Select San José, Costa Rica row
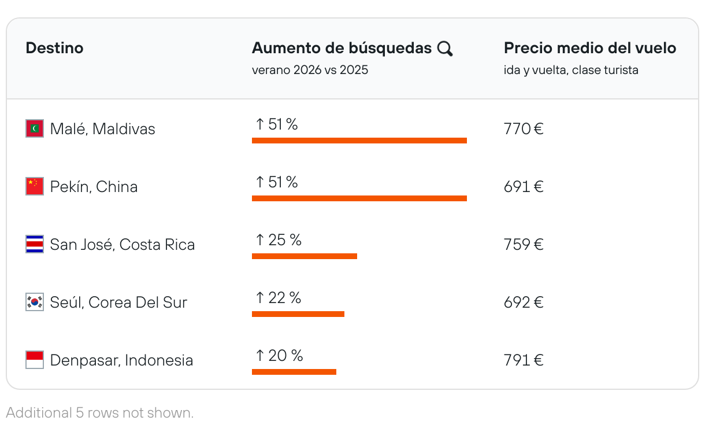The width and height of the screenshot is (705, 428). point(122,245)
